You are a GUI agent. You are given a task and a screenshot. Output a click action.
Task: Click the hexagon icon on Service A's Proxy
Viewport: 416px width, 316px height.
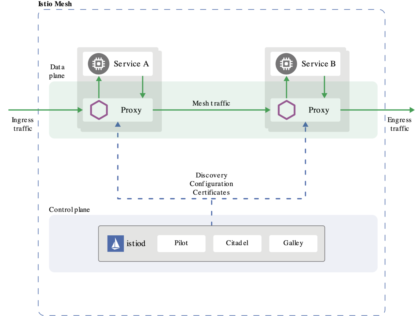[x=99, y=110]
